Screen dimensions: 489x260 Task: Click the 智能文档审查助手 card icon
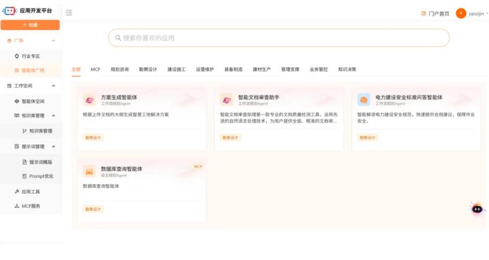226,99
